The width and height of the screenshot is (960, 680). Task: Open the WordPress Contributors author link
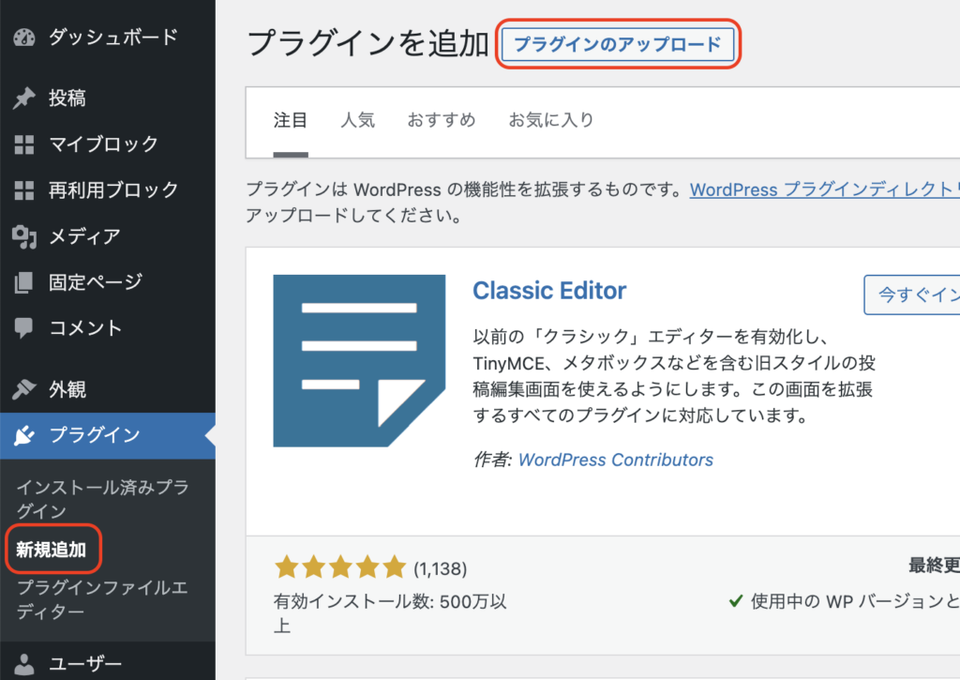[615, 461]
